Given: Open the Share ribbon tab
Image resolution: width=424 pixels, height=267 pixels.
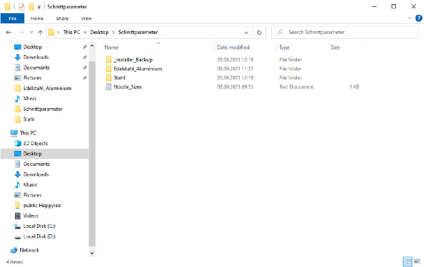Looking at the screenshot, I should (x=62, y=18).
